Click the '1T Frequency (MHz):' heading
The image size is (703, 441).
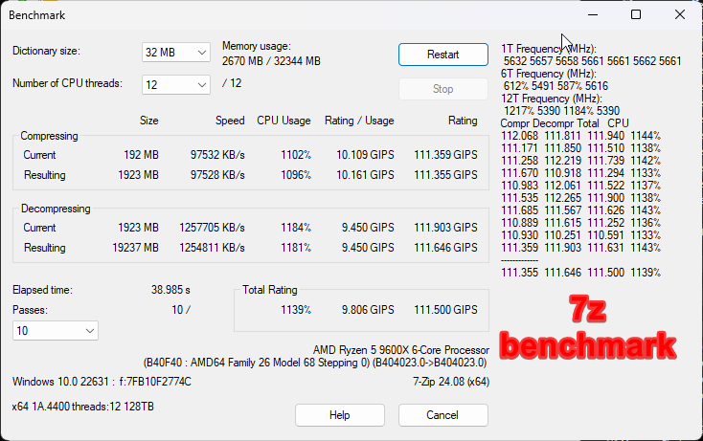pyautogui.click(x=549, y=49)
